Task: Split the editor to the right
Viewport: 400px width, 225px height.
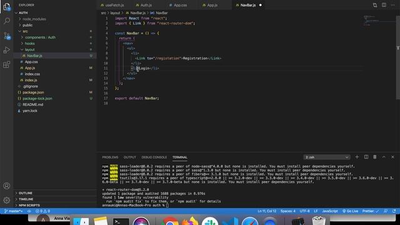Action: click(x=384, y=5)
